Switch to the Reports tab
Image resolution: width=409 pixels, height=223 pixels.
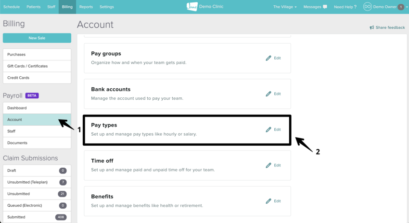click(86, 7)
